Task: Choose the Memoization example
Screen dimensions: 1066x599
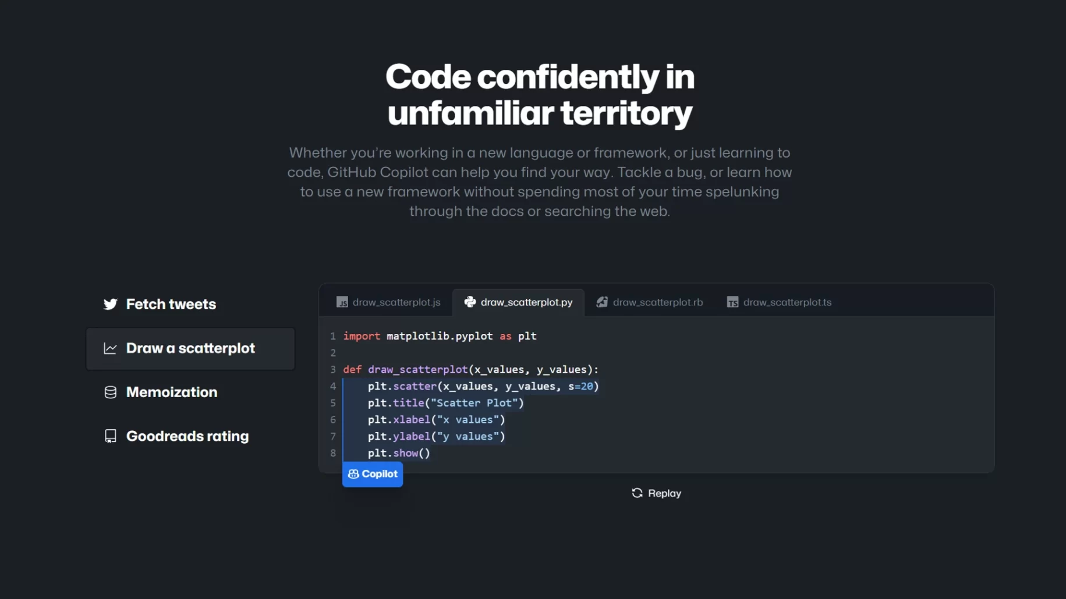Action: coord(171,393)
